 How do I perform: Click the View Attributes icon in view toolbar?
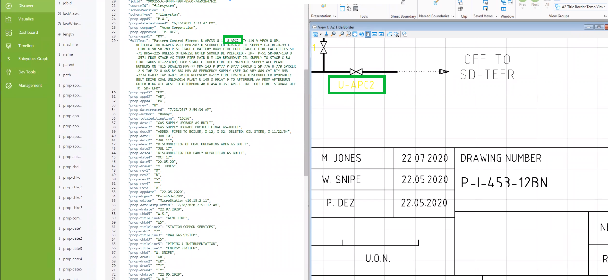[315, 34]
